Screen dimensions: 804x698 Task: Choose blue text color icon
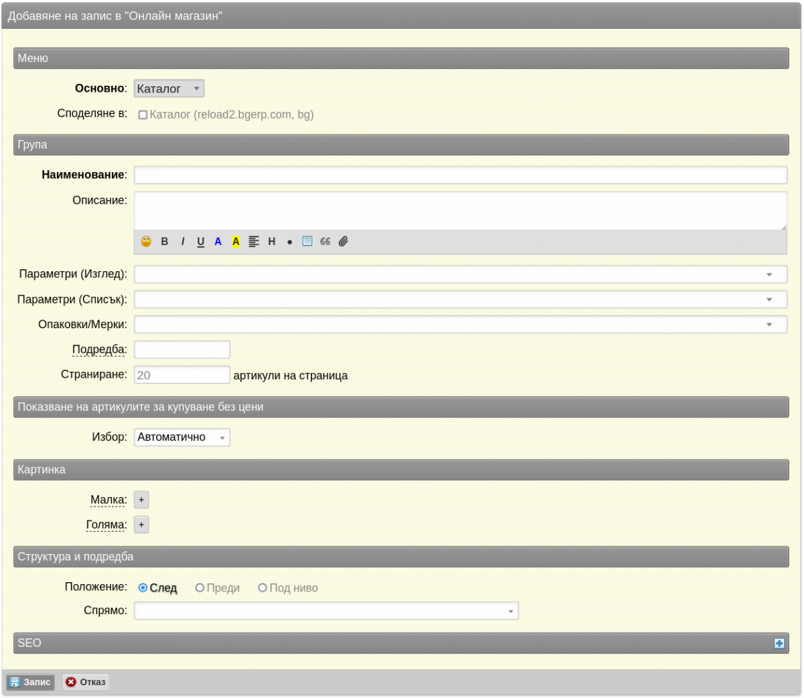coord(218,242)
